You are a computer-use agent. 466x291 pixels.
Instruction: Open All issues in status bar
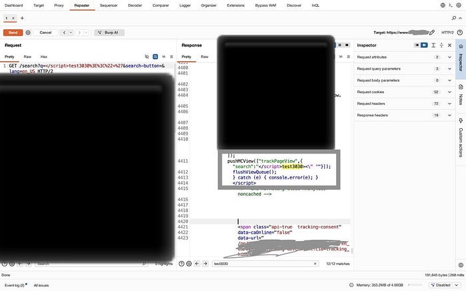tap(41, 285)
